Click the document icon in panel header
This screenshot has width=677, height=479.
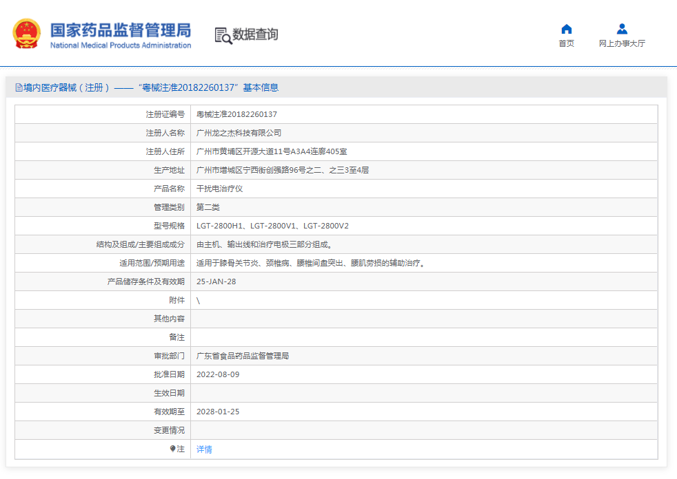[19, 87]
